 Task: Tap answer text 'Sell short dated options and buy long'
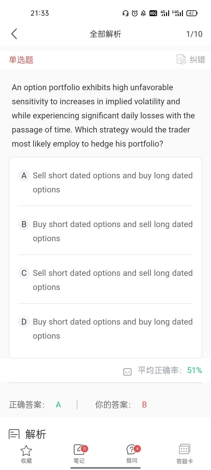click(113, 176)
